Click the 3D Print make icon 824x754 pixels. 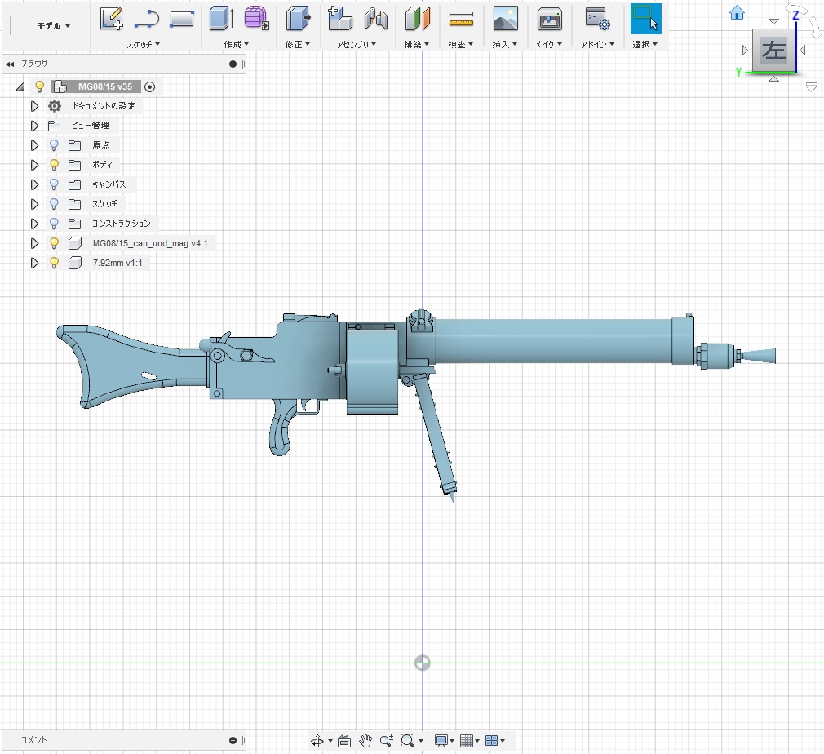[x=549, y=18]
